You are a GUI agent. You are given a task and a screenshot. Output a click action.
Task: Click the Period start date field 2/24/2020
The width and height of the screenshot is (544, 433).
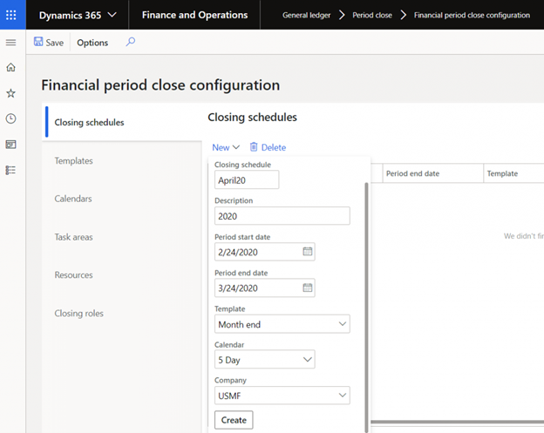[x=265, y=252]
